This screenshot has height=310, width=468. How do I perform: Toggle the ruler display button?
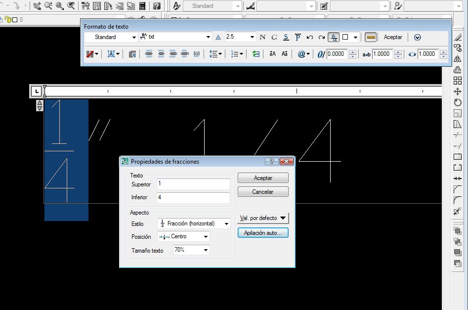(x=371, y=37)
